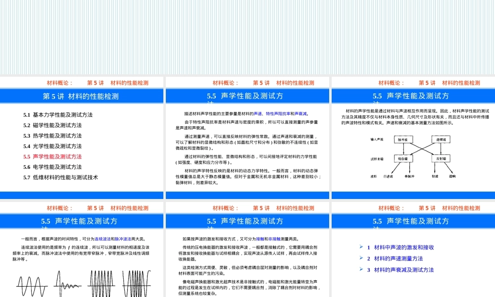Click the 单脉冲 label under the diagram
This screenshot has width=495, height=297.
click(x=409, y=176)
